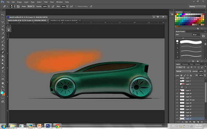Select the Move tool
The height and width of the screenshot is (129, 207).
tap(3, 15)
